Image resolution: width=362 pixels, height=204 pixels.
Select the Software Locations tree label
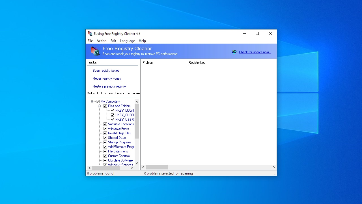pyautogui.click(x=121, y=124)
